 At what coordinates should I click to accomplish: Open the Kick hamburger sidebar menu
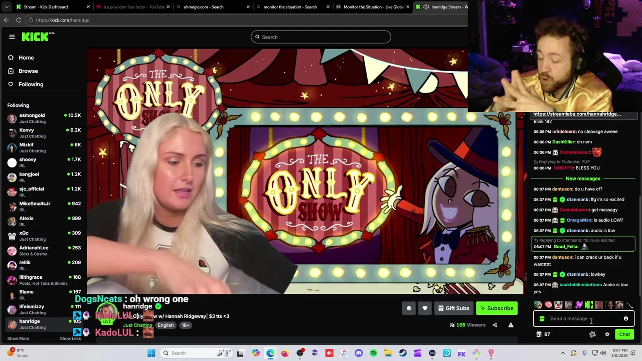(x=12, y=37)
